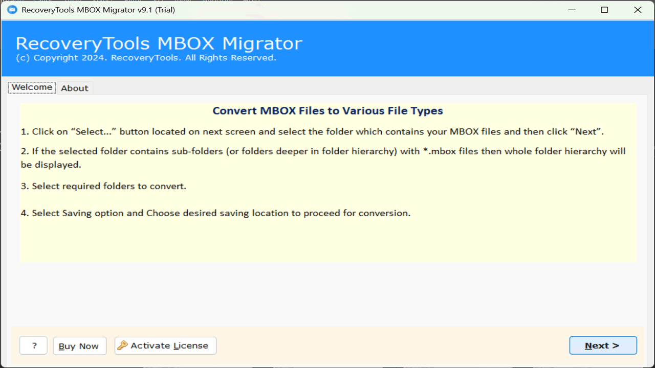Image resolution: width=655 pixels, height=368 pixels.
Task: Click step 4 Select Saving option text
Action: coord(215,213)
